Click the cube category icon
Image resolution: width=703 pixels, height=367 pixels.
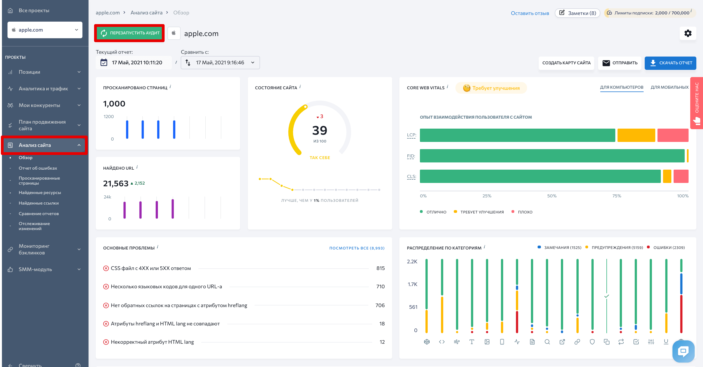pos(427,342)
